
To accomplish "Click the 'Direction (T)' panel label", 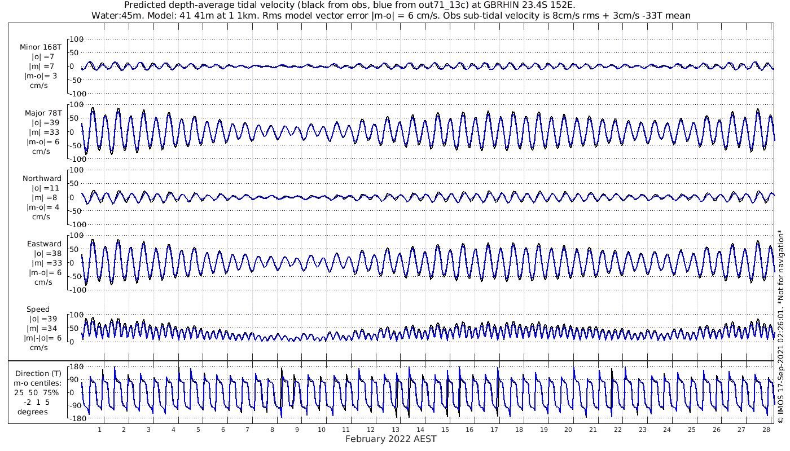I will click(x=38, y=373).
